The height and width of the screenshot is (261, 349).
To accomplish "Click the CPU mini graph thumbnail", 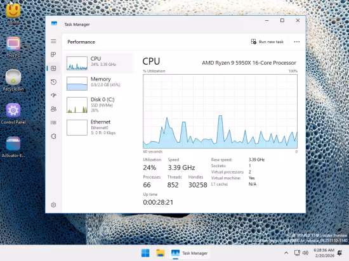I will click(77, 63).
